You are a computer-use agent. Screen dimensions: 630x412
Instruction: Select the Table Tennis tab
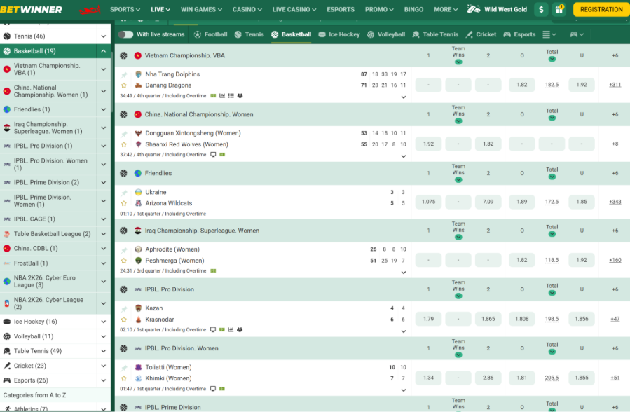click(435, 34)
